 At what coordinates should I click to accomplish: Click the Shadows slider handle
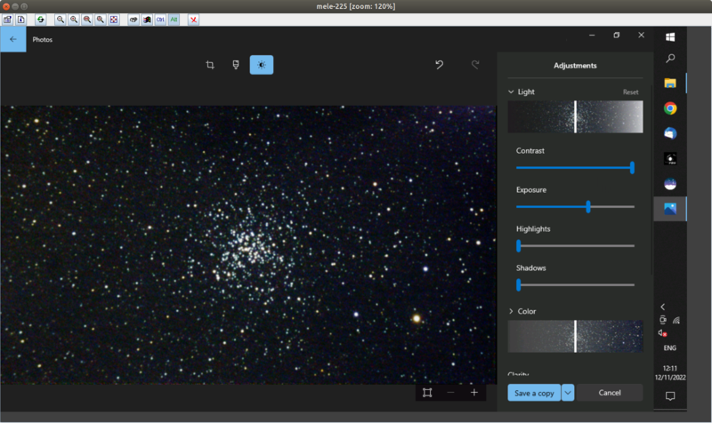pyautogui.click(x=519, y=285)
